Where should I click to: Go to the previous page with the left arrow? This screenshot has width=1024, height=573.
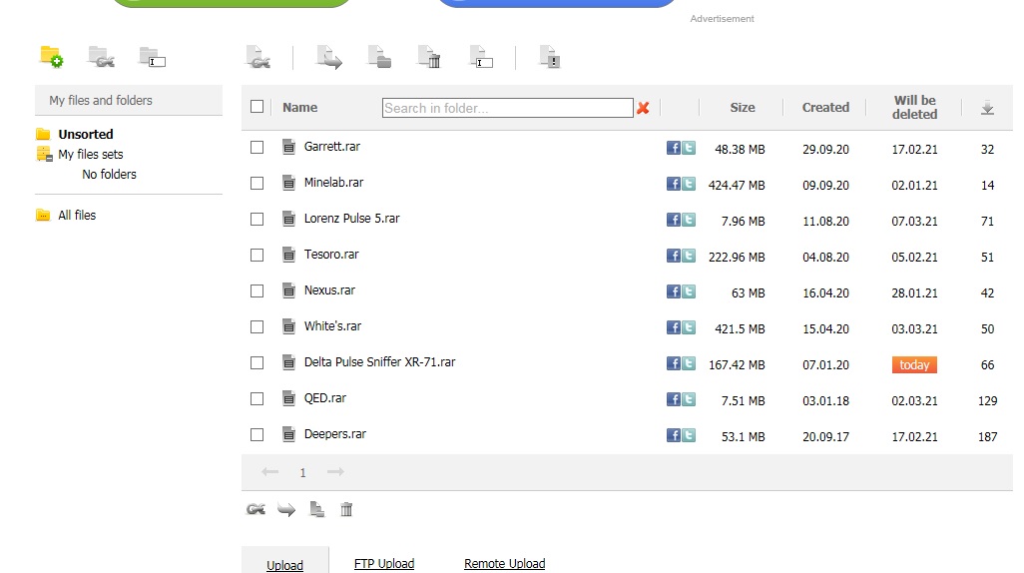[x=269, y=472]
